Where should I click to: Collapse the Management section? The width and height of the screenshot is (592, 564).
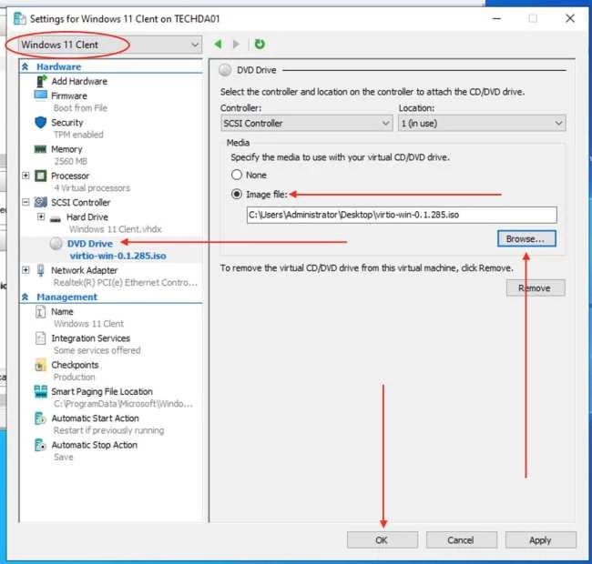point(26,297)
